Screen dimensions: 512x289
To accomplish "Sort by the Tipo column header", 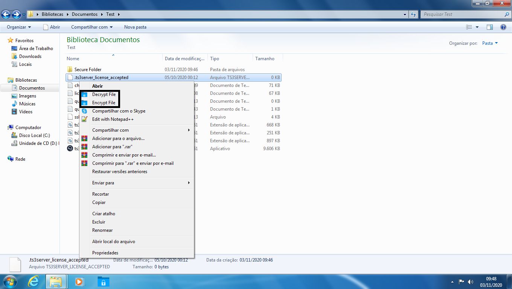I will 230,59.
